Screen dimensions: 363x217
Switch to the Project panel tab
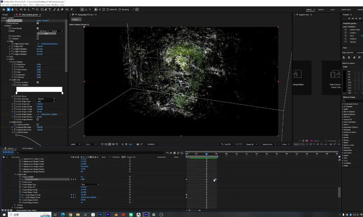click(x=5, y=15)
